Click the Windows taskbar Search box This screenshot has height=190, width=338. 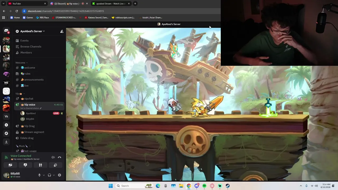(134, 186)
